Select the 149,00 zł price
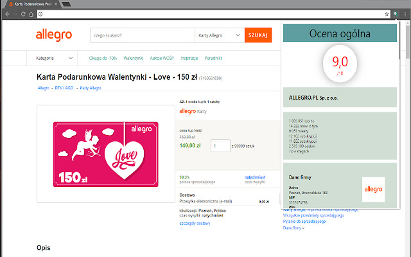The width and height of the screenshot is (411, 257). point(190,146)
